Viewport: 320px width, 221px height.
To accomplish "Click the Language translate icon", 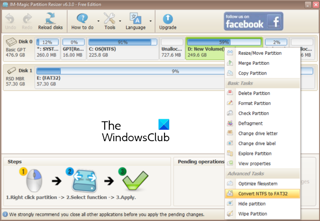I will (135, 19).
